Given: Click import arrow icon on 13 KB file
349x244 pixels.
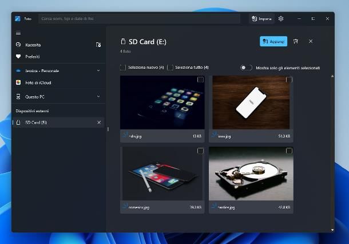Looking at the screenshot, I should pyautogui.click(x=125, y=135).
